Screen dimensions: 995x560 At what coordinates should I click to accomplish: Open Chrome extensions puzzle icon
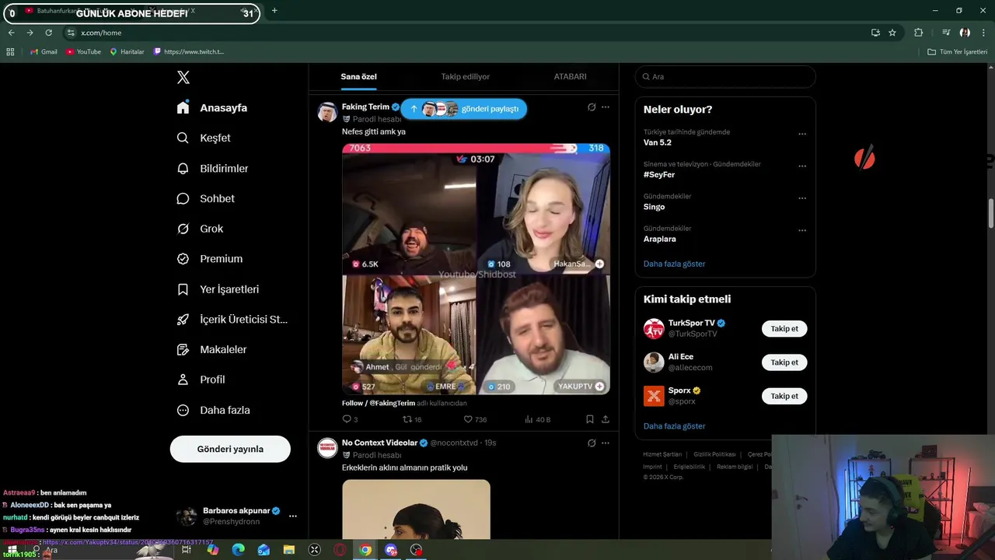[x=919, y=33]
